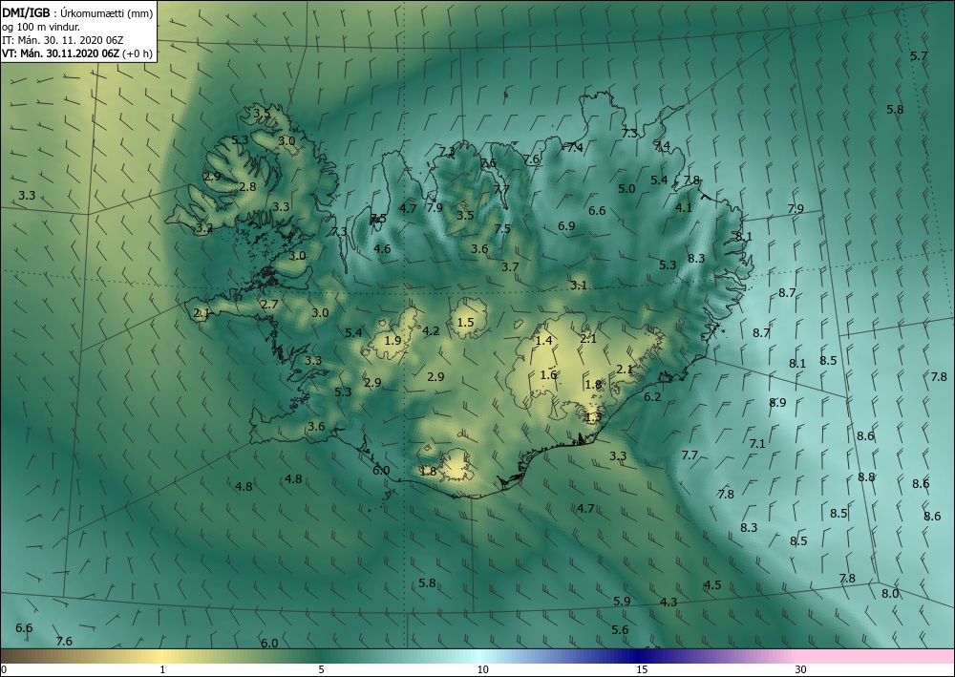Click the 8.9 value on the map
This screenshot has width=955, height=677.
[x=777, y=402]
